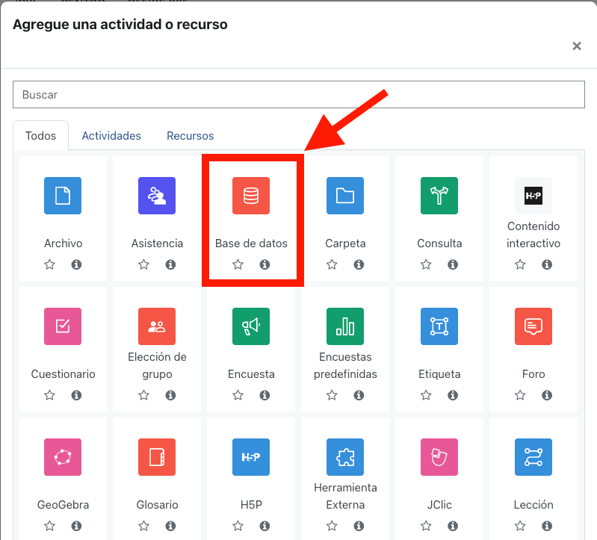Star JClic as favorite
The image size is (597, 540).
point(426,526)
